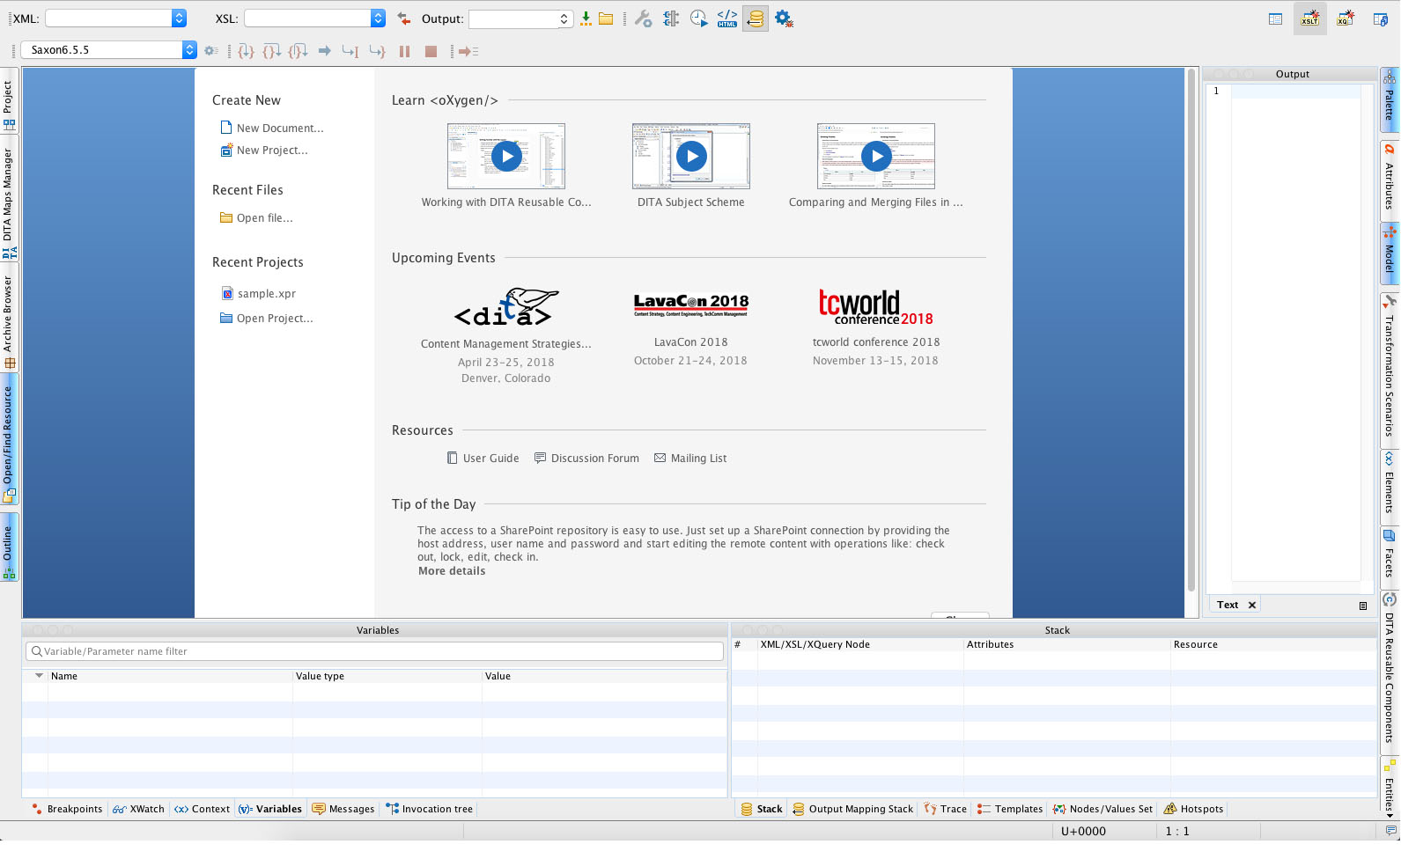
Task: Switch to the XQuery Debugger perspective icon
Action: click(1346, 18)
